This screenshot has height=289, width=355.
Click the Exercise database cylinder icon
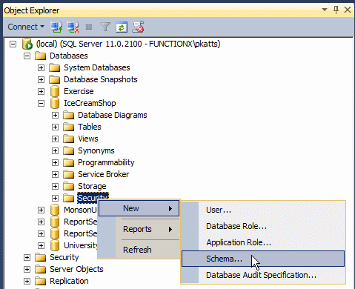[55, 91]
